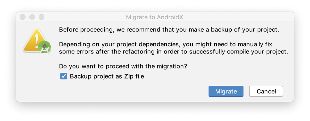Viewport: 310px width, 121px height.
Task: Click the line recommending a project backup
Action: click(x=169, y=30)
